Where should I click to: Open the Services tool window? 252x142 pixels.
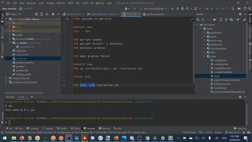click(x=104, y=128)
